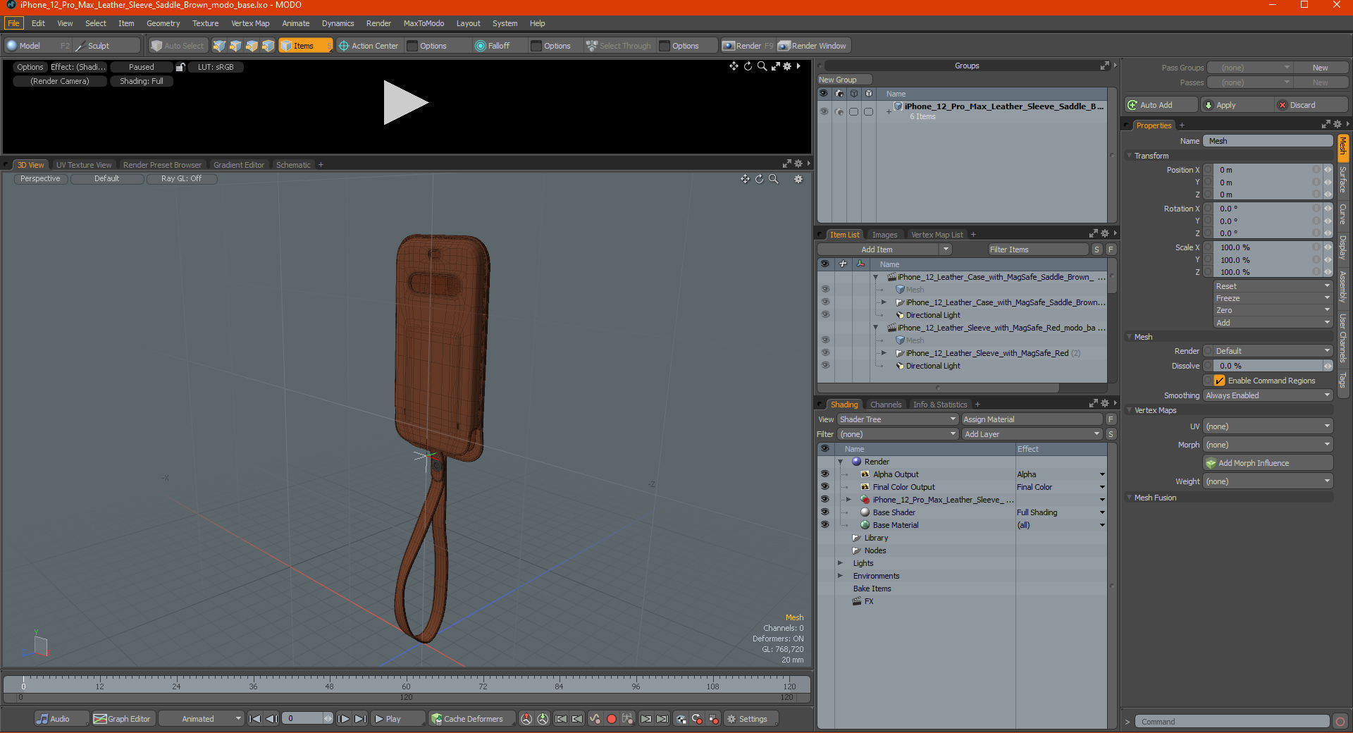Click Add Morph Influence button

1268,463
